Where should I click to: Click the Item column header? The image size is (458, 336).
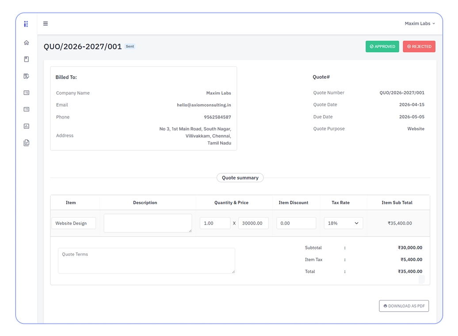point(71,202)
